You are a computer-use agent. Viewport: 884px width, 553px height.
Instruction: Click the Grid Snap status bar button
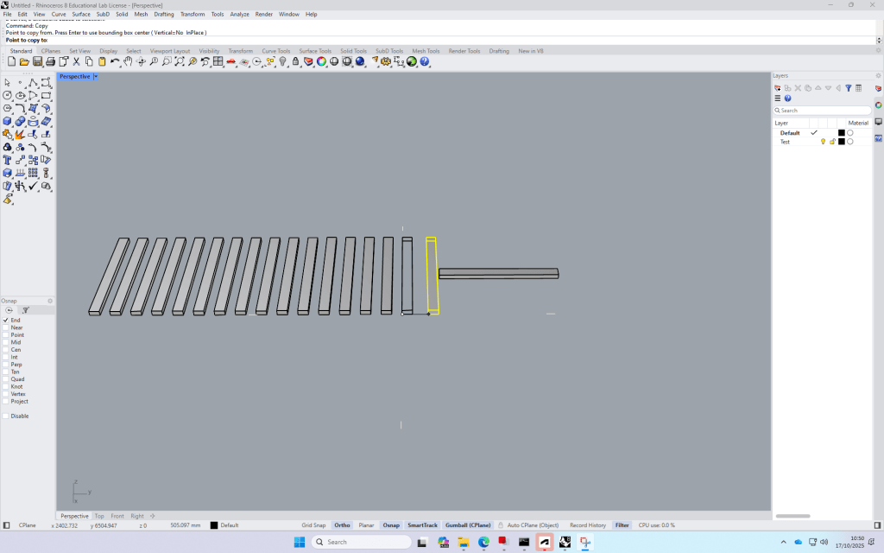coord(313,525)
